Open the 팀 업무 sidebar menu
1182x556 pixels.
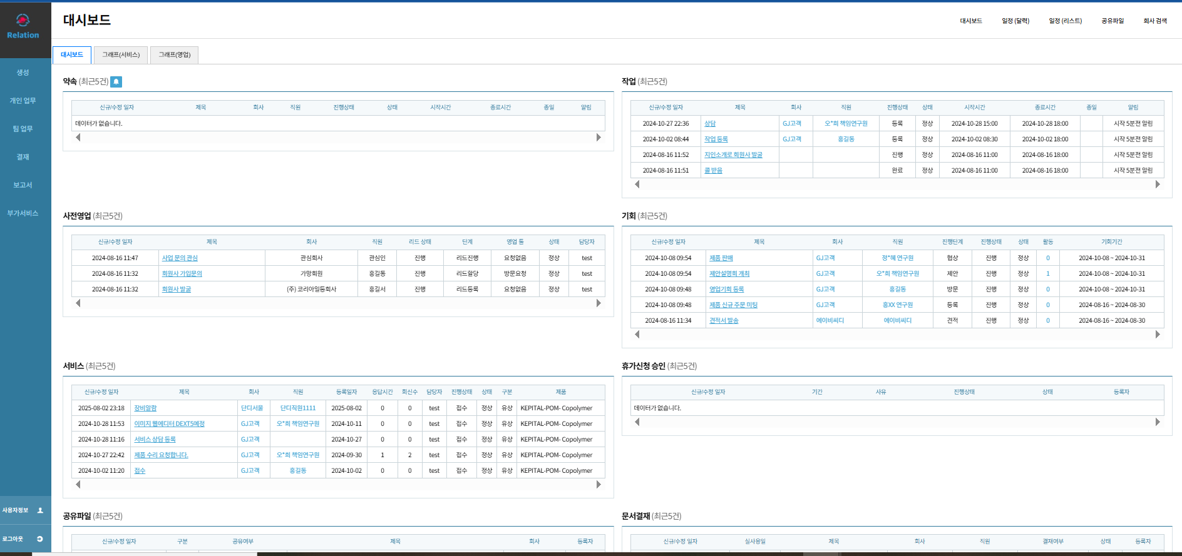coord(23,129)
